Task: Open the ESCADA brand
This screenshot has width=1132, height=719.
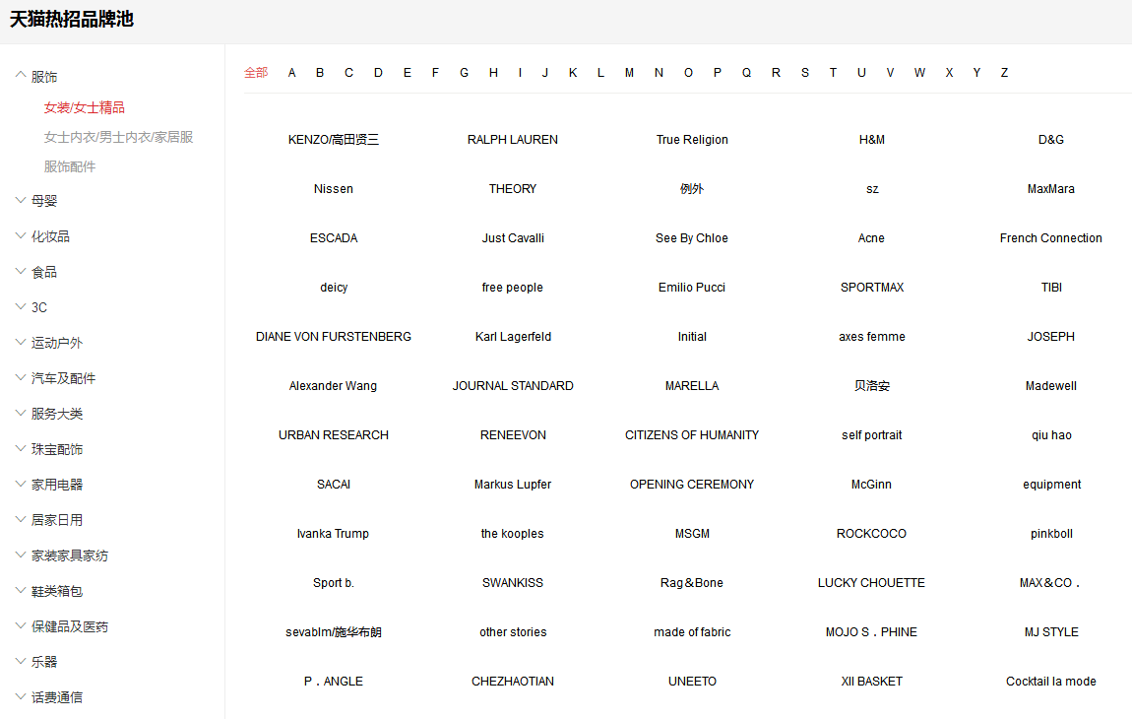Action: point(334,237)
